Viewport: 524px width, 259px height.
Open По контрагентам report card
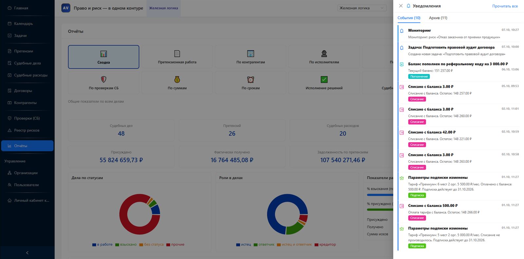click(251, 57)
